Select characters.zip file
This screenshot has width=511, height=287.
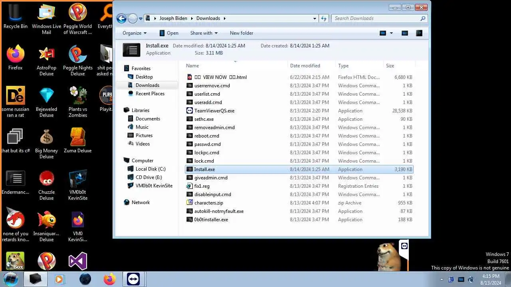click(299, 203)
